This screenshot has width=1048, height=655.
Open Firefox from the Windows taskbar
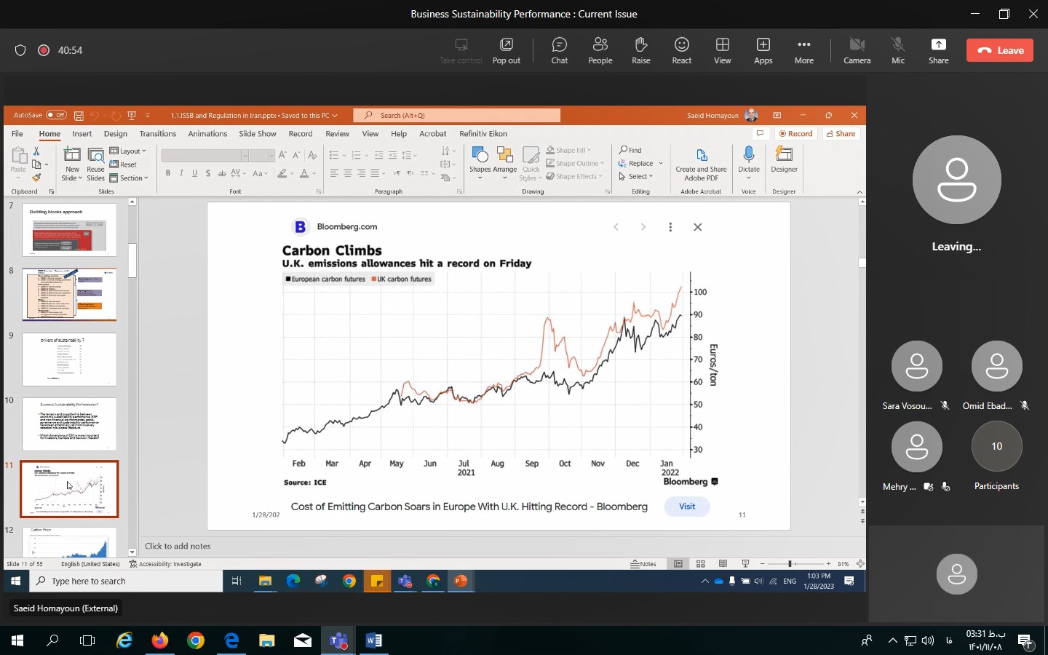(160, 640)
